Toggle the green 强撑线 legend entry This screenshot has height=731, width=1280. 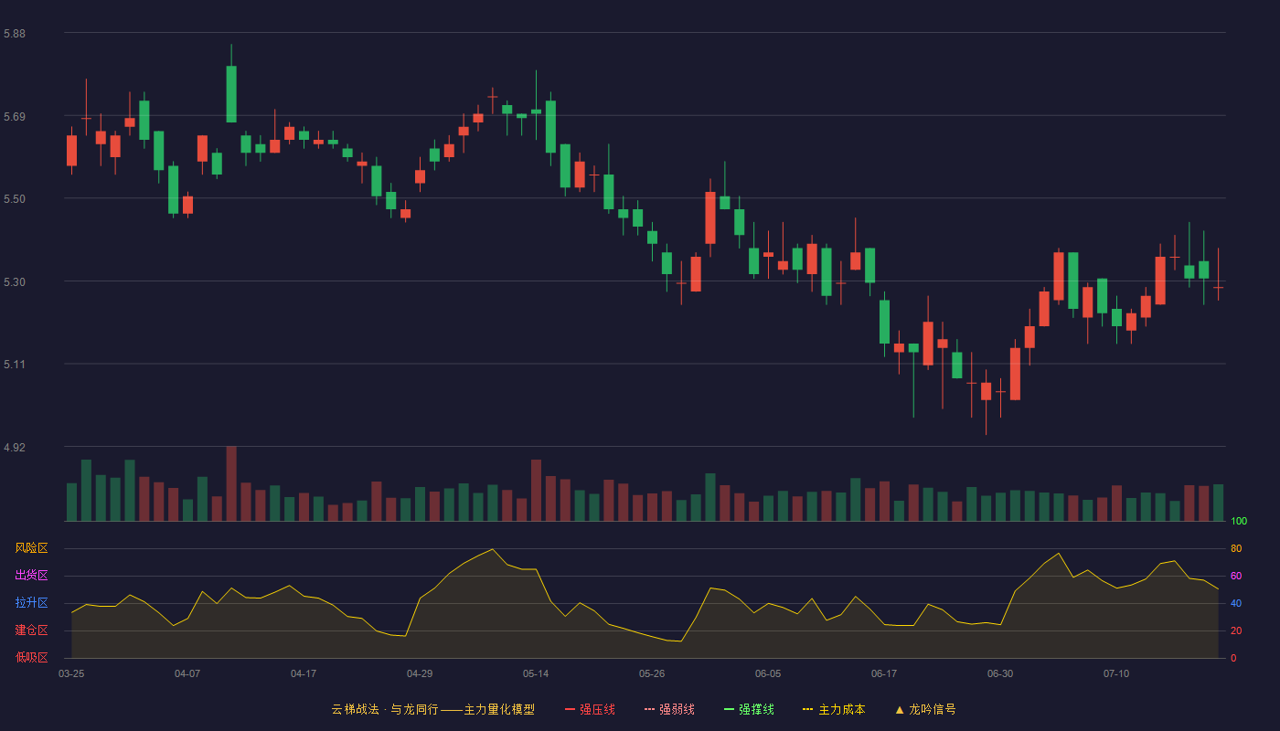749,709
